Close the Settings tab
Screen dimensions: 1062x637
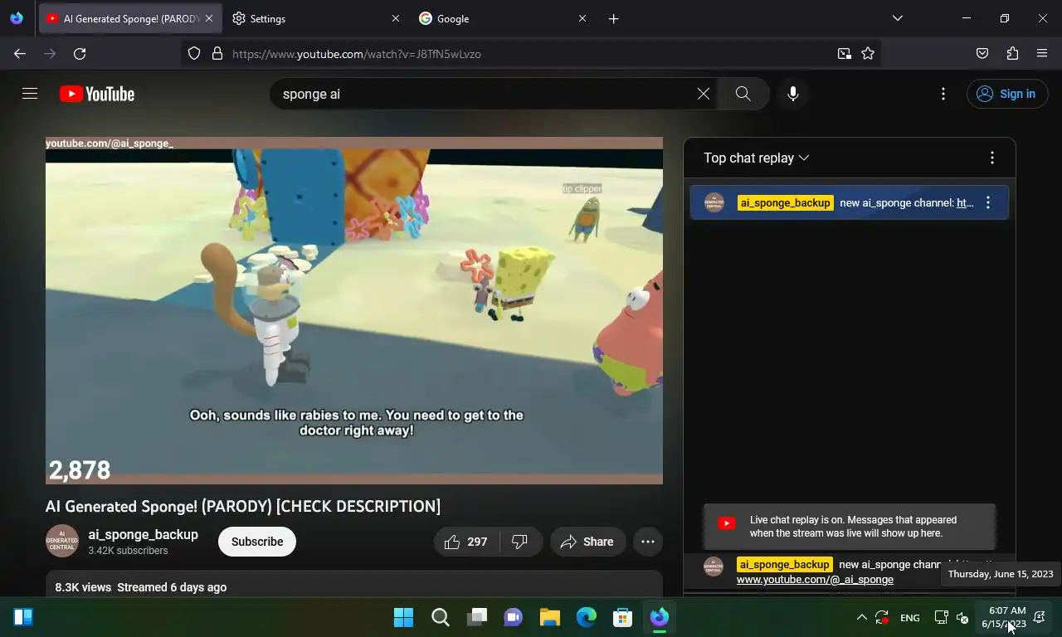396,18
